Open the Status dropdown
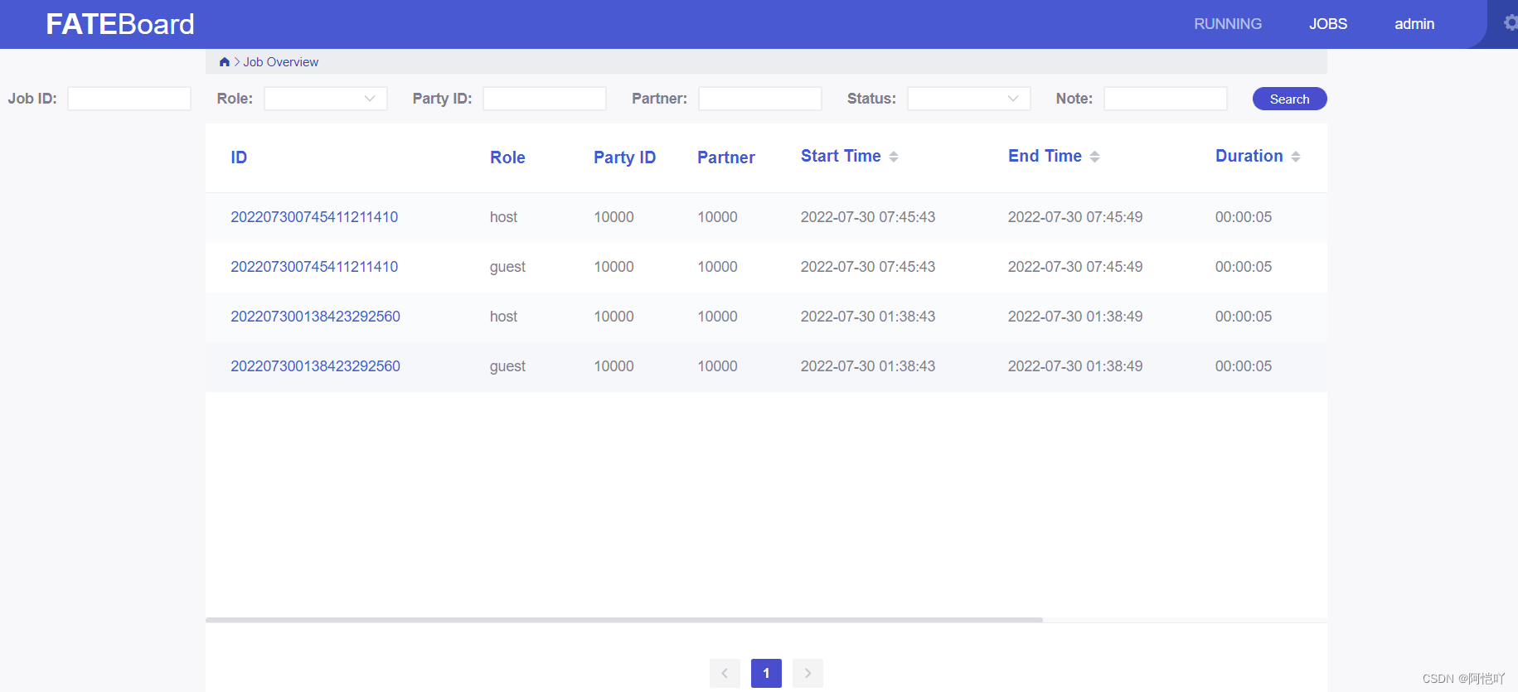This screenshot has height=692, width=1518. tap(969, 99)
